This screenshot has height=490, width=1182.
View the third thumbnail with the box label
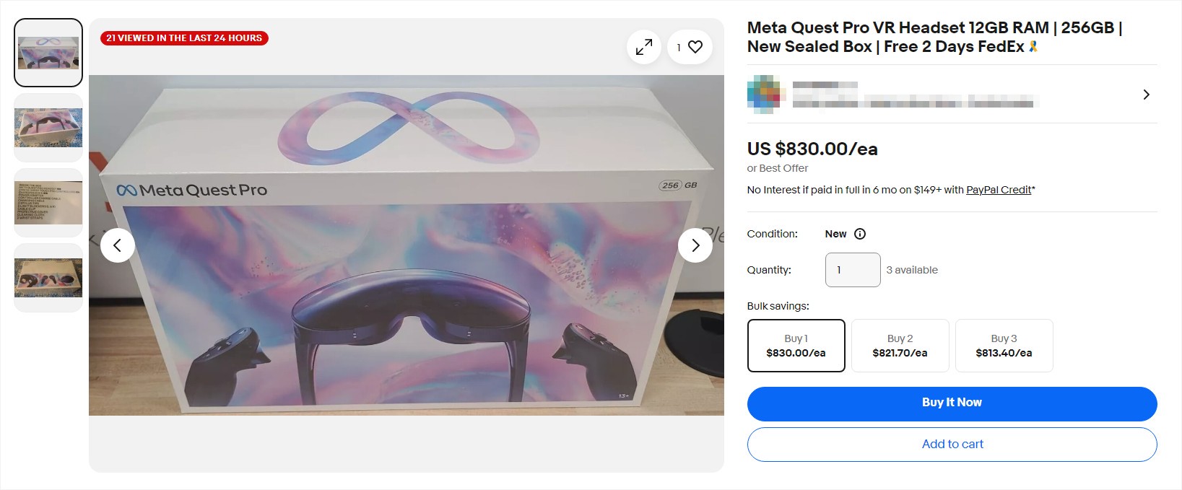click(48, 201)
